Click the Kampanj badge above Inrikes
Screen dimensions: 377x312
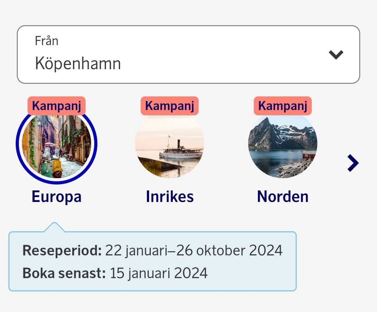pyautogui.click(x=170, y=106)
